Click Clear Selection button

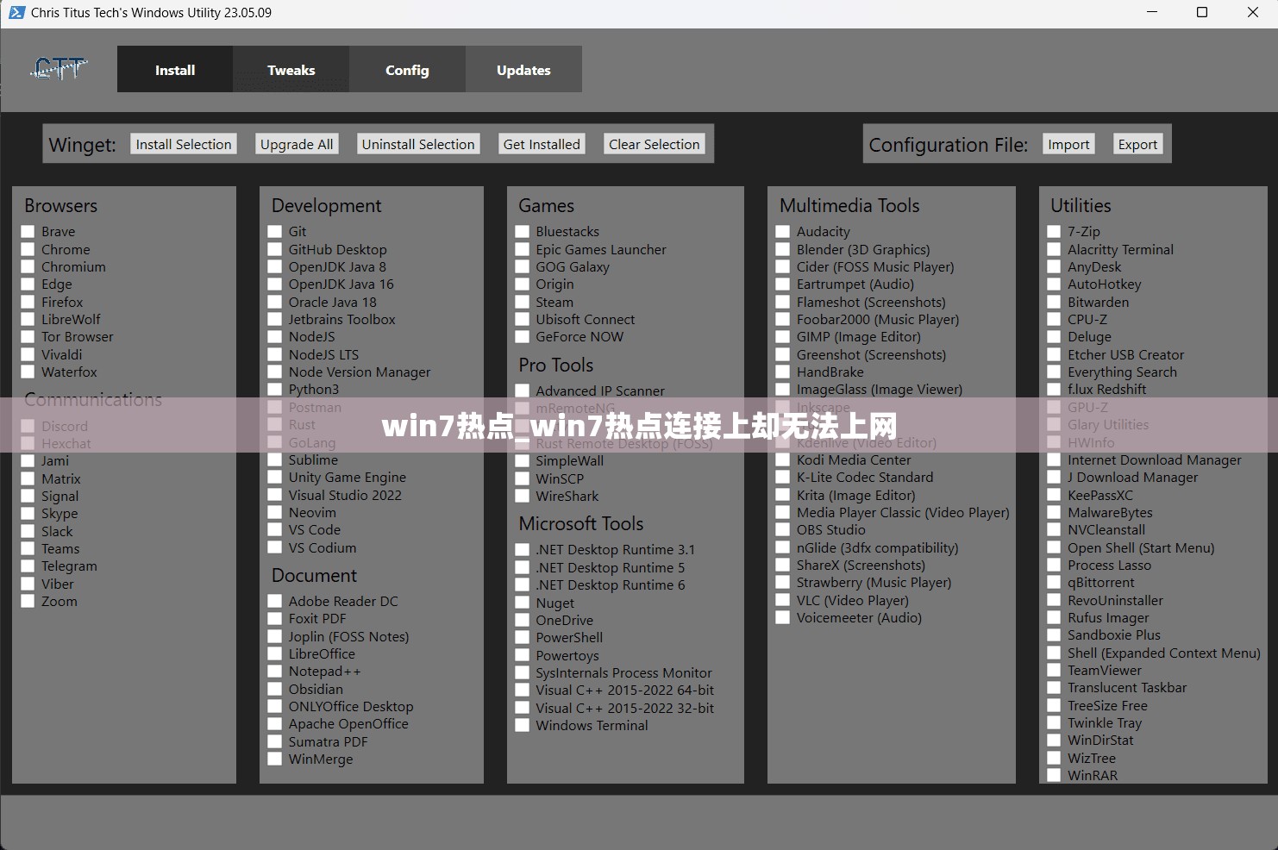point(655,144)
